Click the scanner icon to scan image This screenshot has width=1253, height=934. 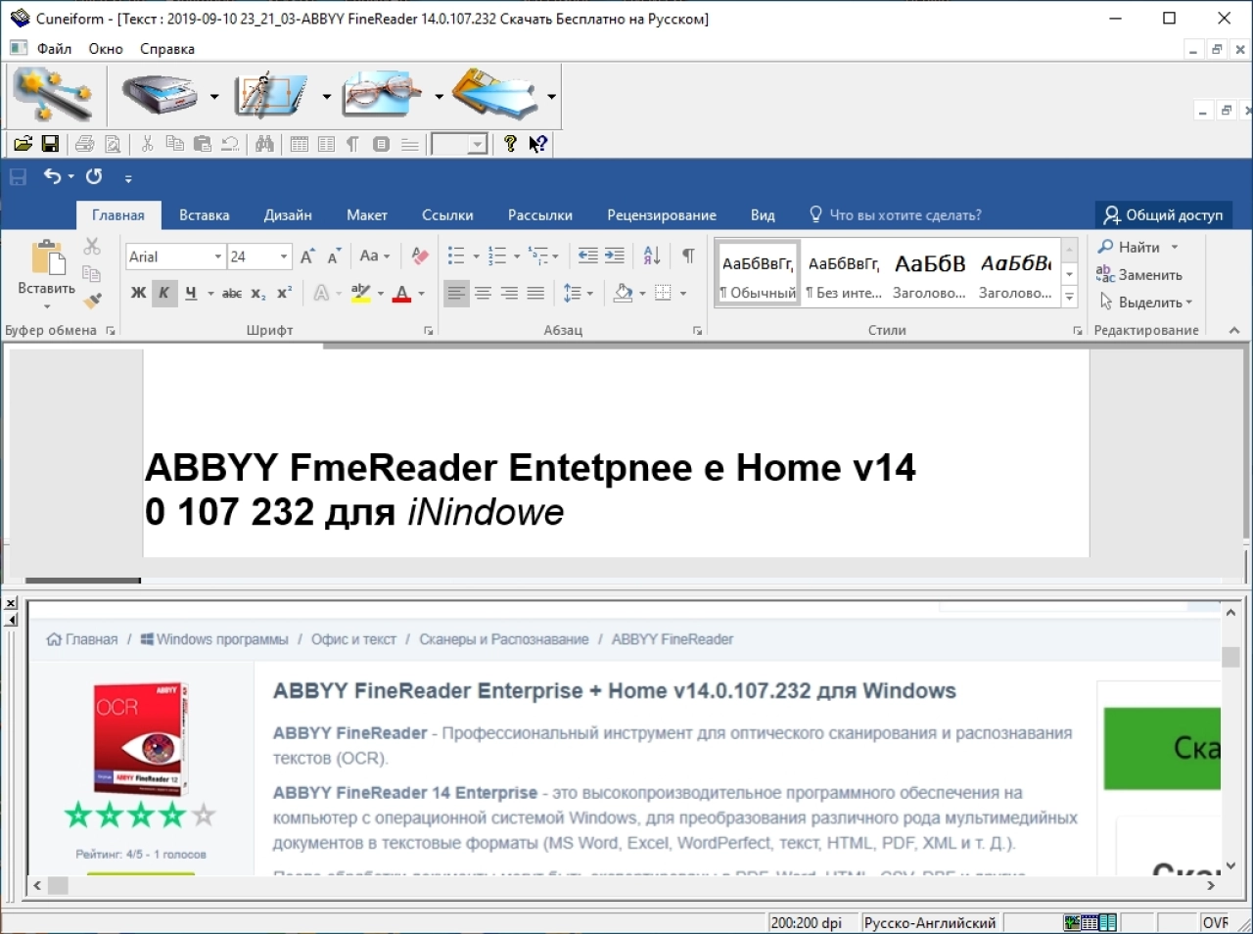click(161, 95)
